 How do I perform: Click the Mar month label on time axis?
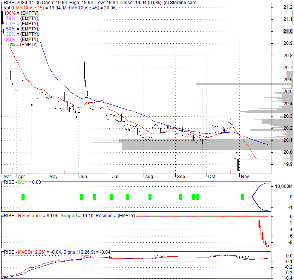point(7,177)
